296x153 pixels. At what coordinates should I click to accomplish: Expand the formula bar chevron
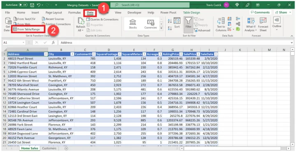coord(291,43)
